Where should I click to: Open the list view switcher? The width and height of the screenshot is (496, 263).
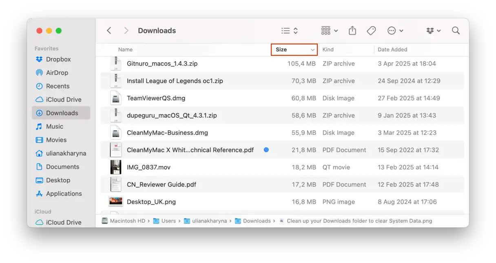(x=290, y=31)
